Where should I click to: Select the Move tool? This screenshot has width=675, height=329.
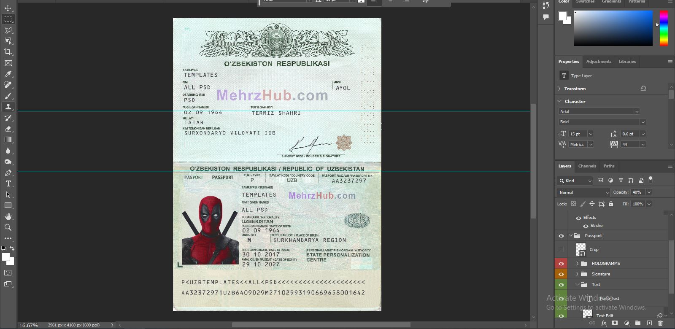coord(8,8)
